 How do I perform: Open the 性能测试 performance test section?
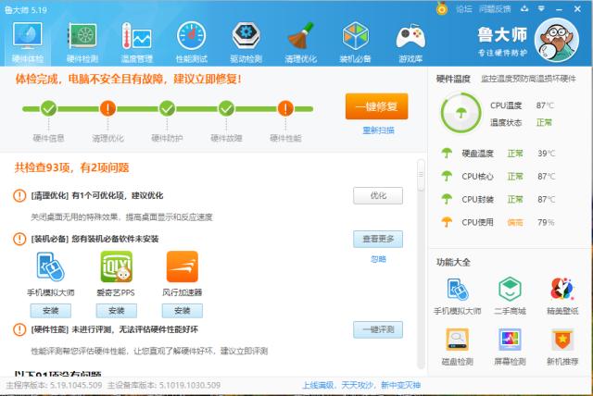[x=193, y=42]
